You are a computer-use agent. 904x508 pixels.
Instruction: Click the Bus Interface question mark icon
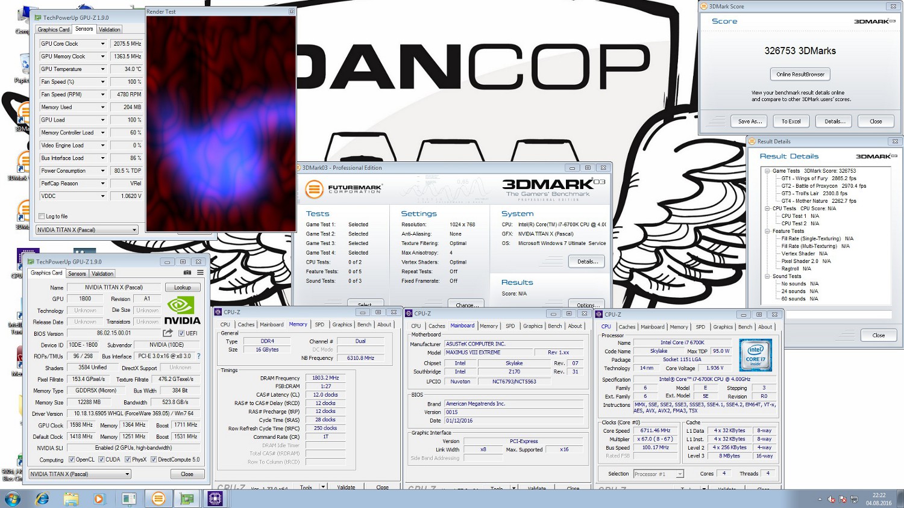pos(198,356)
